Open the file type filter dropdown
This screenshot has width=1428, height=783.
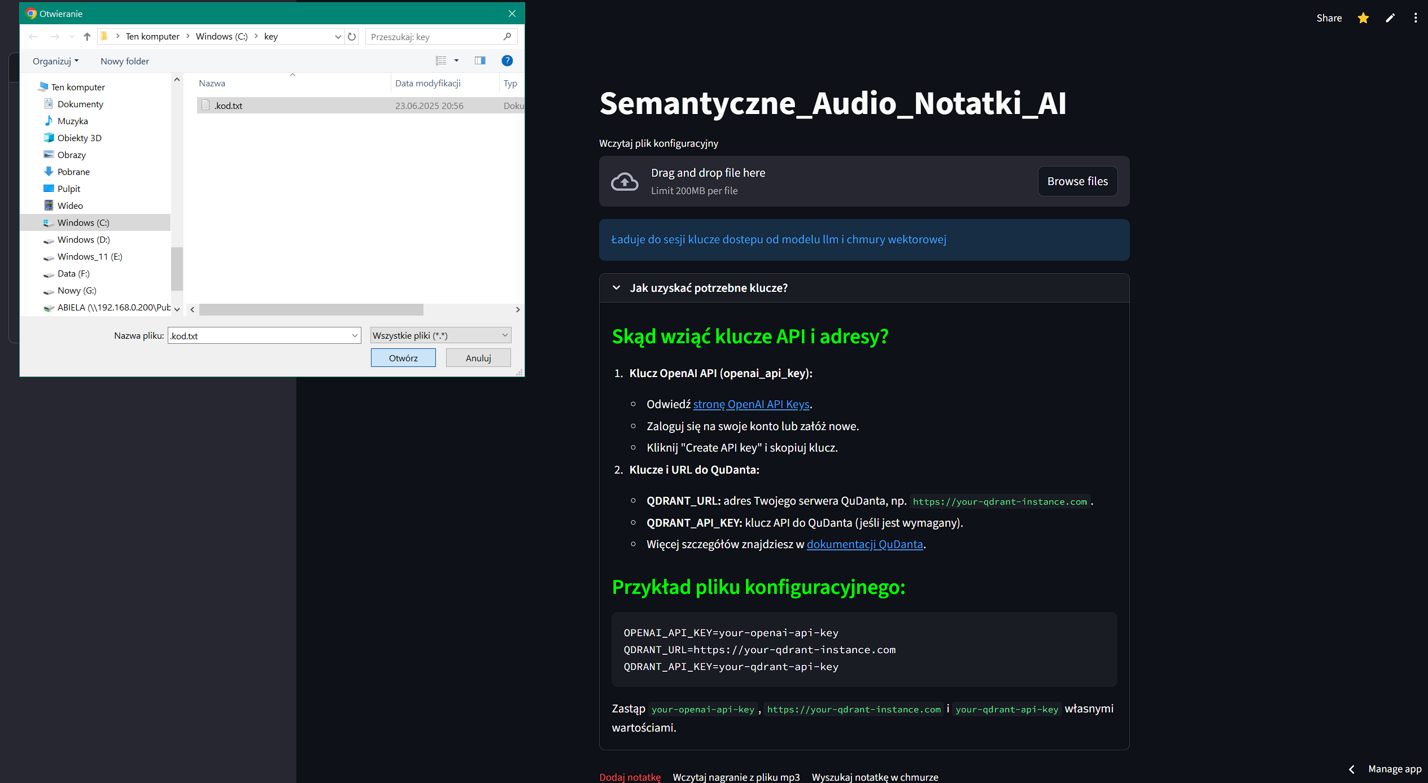click(x=440, y=335)
